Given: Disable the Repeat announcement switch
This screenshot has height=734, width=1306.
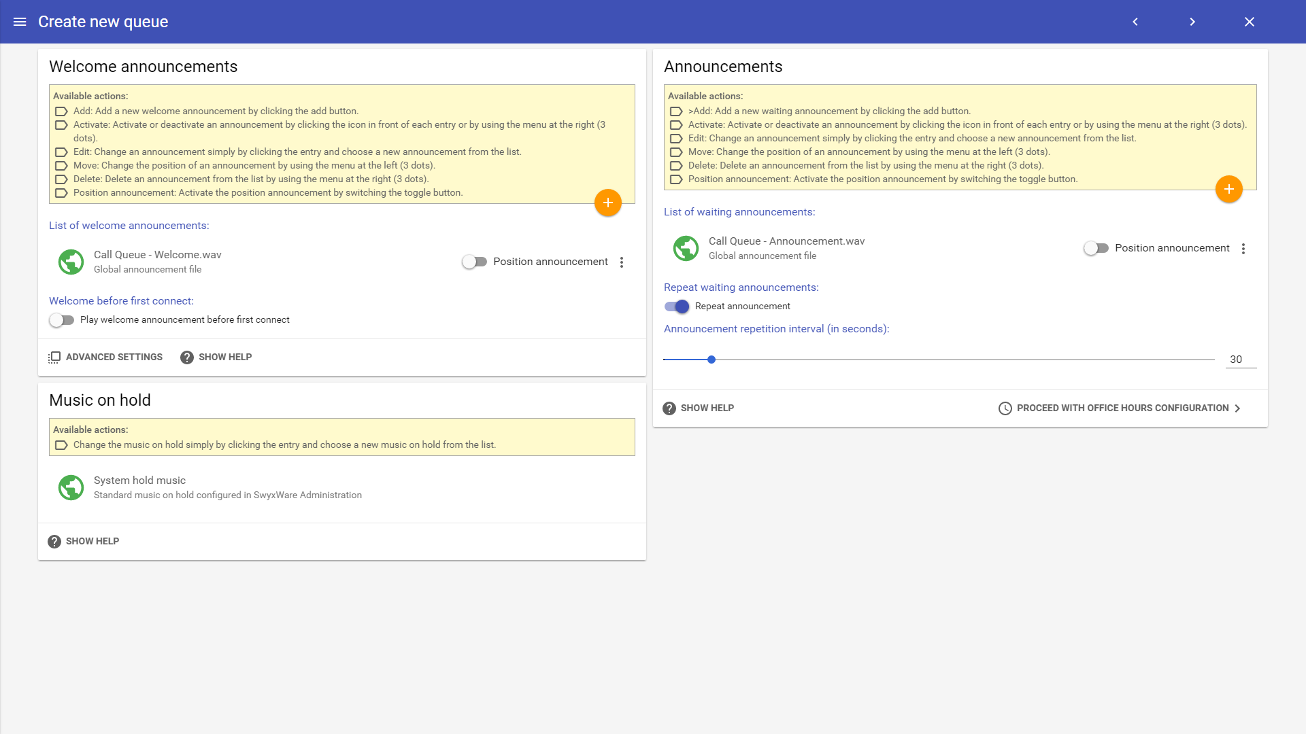Looking at the screenshot, I should point(677,307).
